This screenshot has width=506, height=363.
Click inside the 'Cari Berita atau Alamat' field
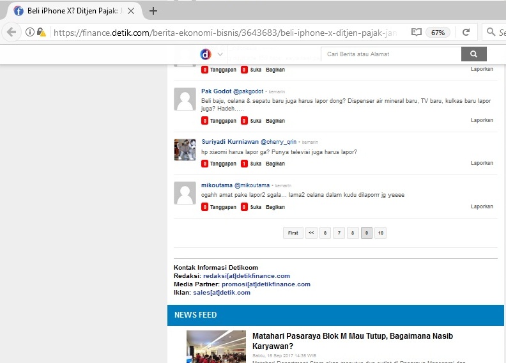[390, 54]
